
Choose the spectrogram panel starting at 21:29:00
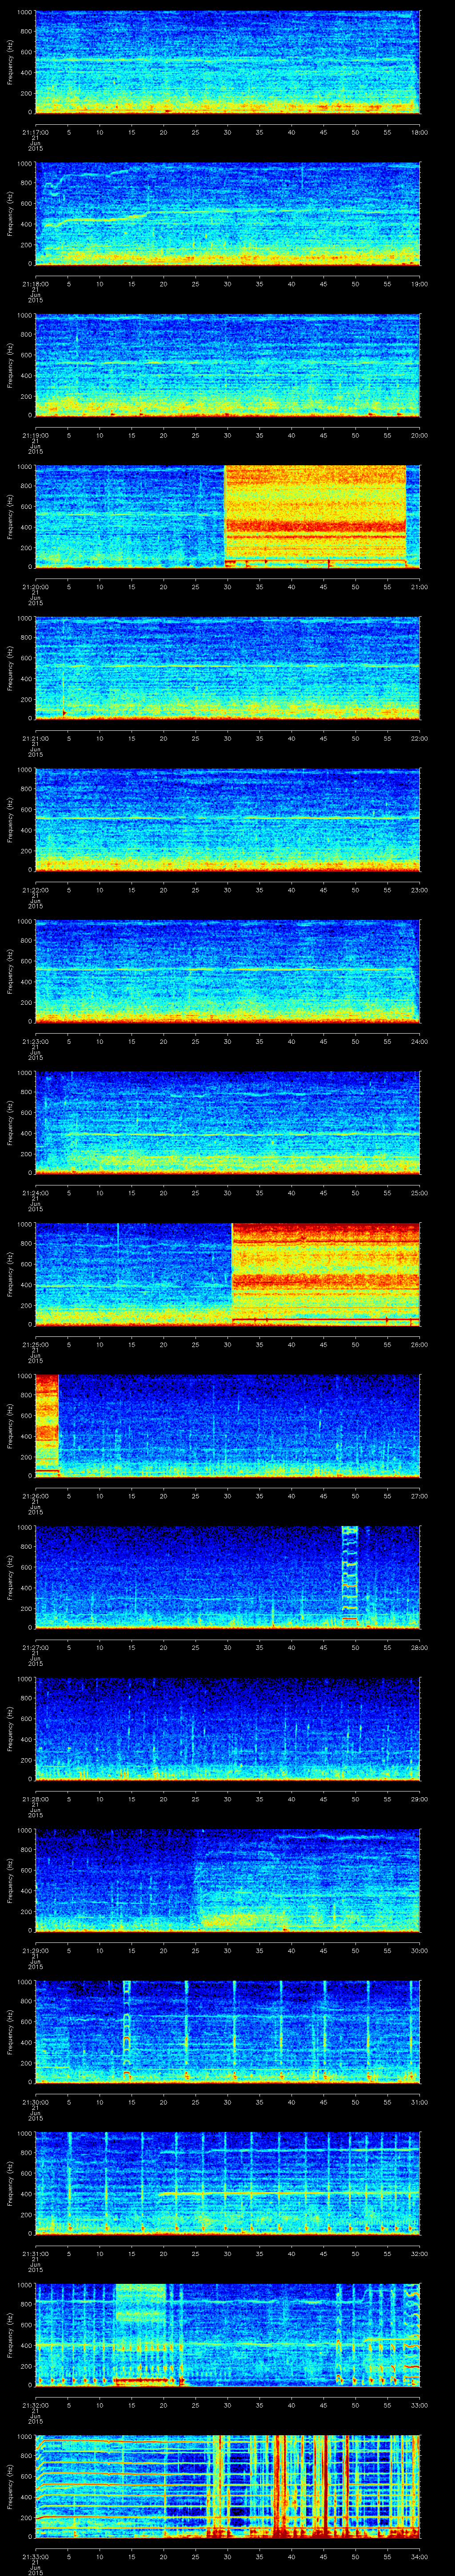pos(227,1880)
